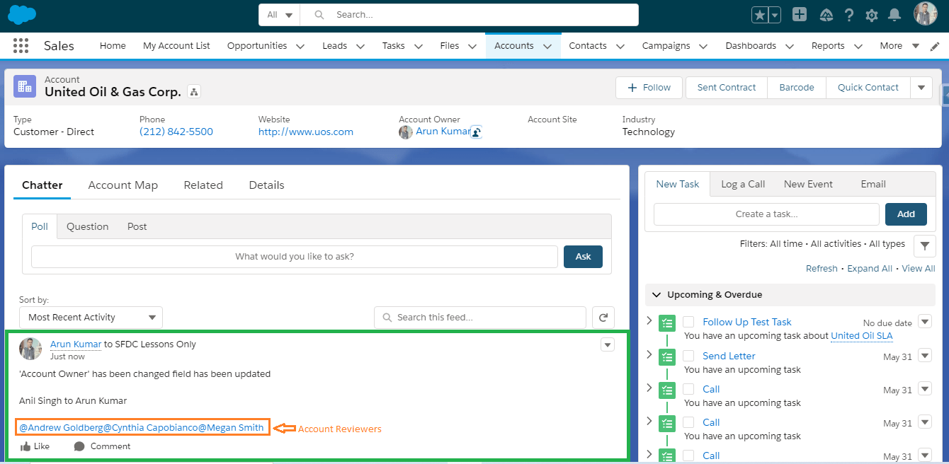Click the Ask button
This screenshot has height=464, width=949.
click(x=583, y=257)
